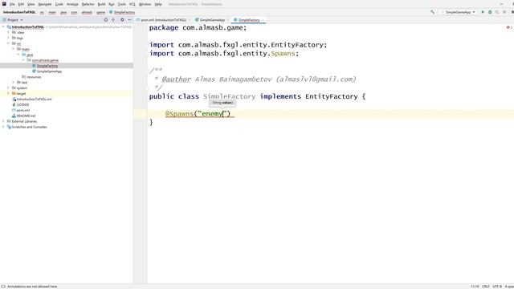The width and height of the screenshot is (514, 289).
Task: Run SimpleGameApp with the green play icon
Action: tap(483, 12)
